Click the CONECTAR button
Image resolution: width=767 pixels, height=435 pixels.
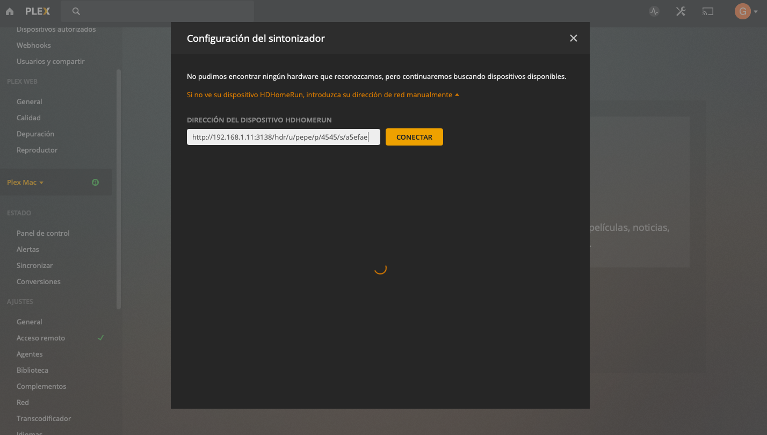pyautogui.click(x=414, y=137)
